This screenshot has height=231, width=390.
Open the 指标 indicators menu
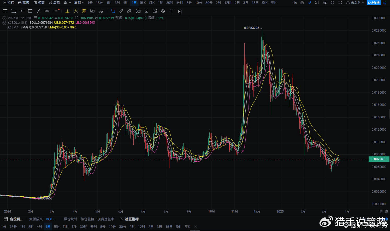coord(8,3)
